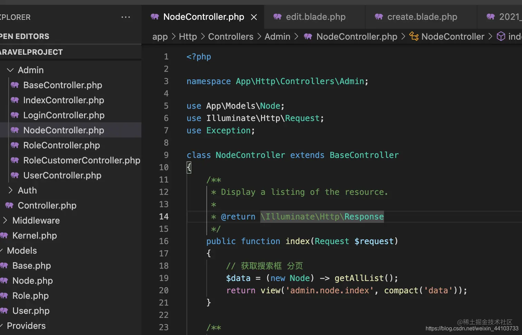Image resolution: width=522 pixels, height=335 pixels.
Task: Click the 'use Exception;' line
Action: point(221,131)
